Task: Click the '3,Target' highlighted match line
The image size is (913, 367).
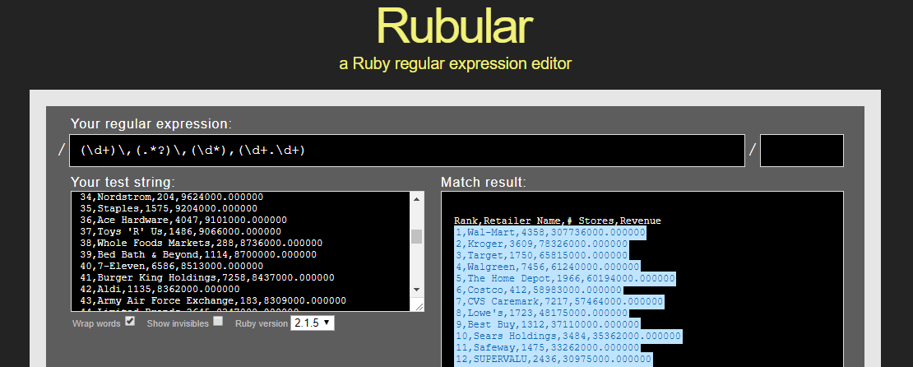Action: [541, 256]
